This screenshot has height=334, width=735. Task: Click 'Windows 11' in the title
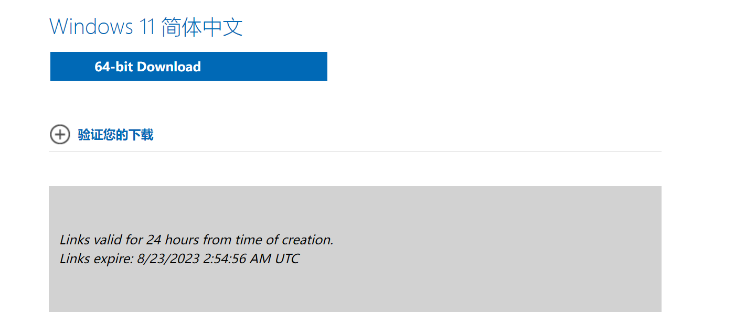(x=102, y=27)
